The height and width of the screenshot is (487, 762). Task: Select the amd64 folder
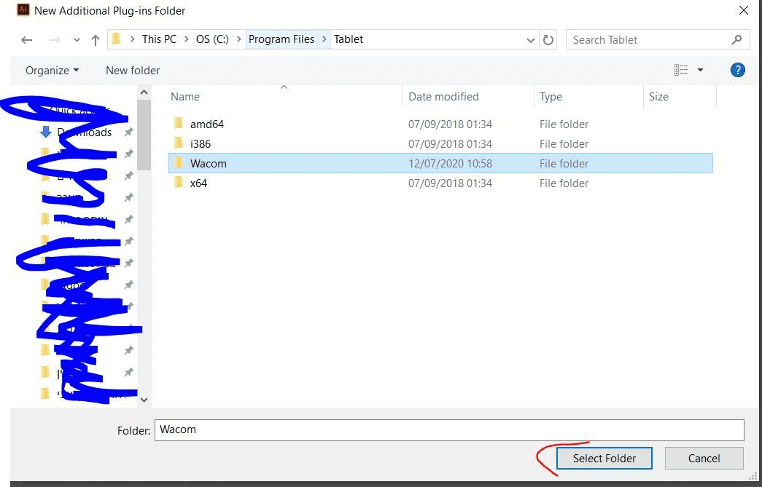[206, 124]
